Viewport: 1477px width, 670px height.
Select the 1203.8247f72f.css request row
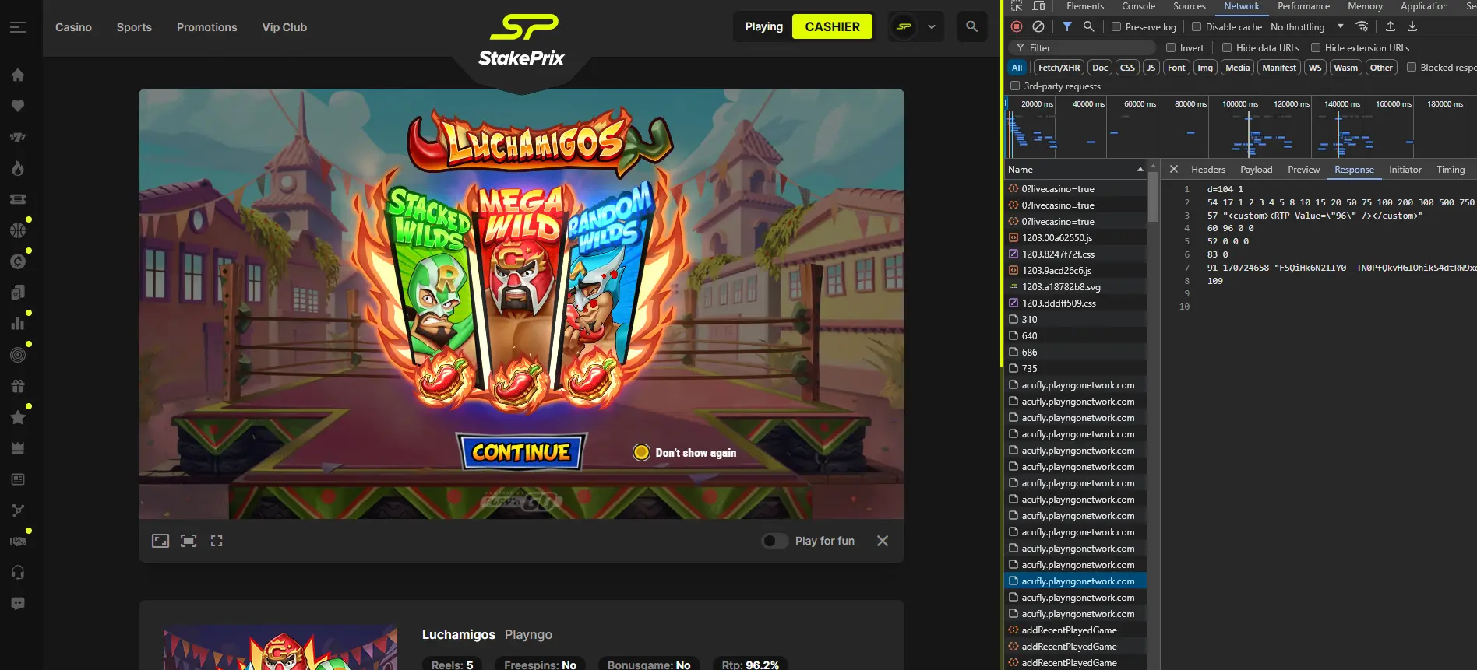1075,254
